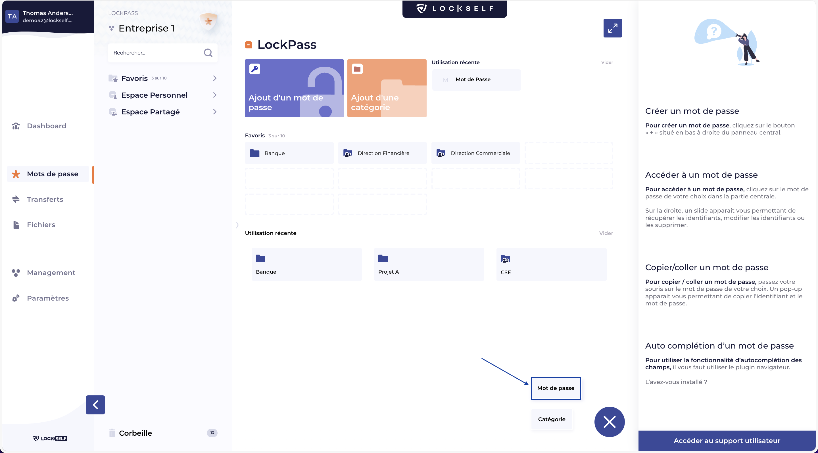This screenshot has width=818, height=453.
Task: Open Paramètres settings
Action: (x=48, y=298)
